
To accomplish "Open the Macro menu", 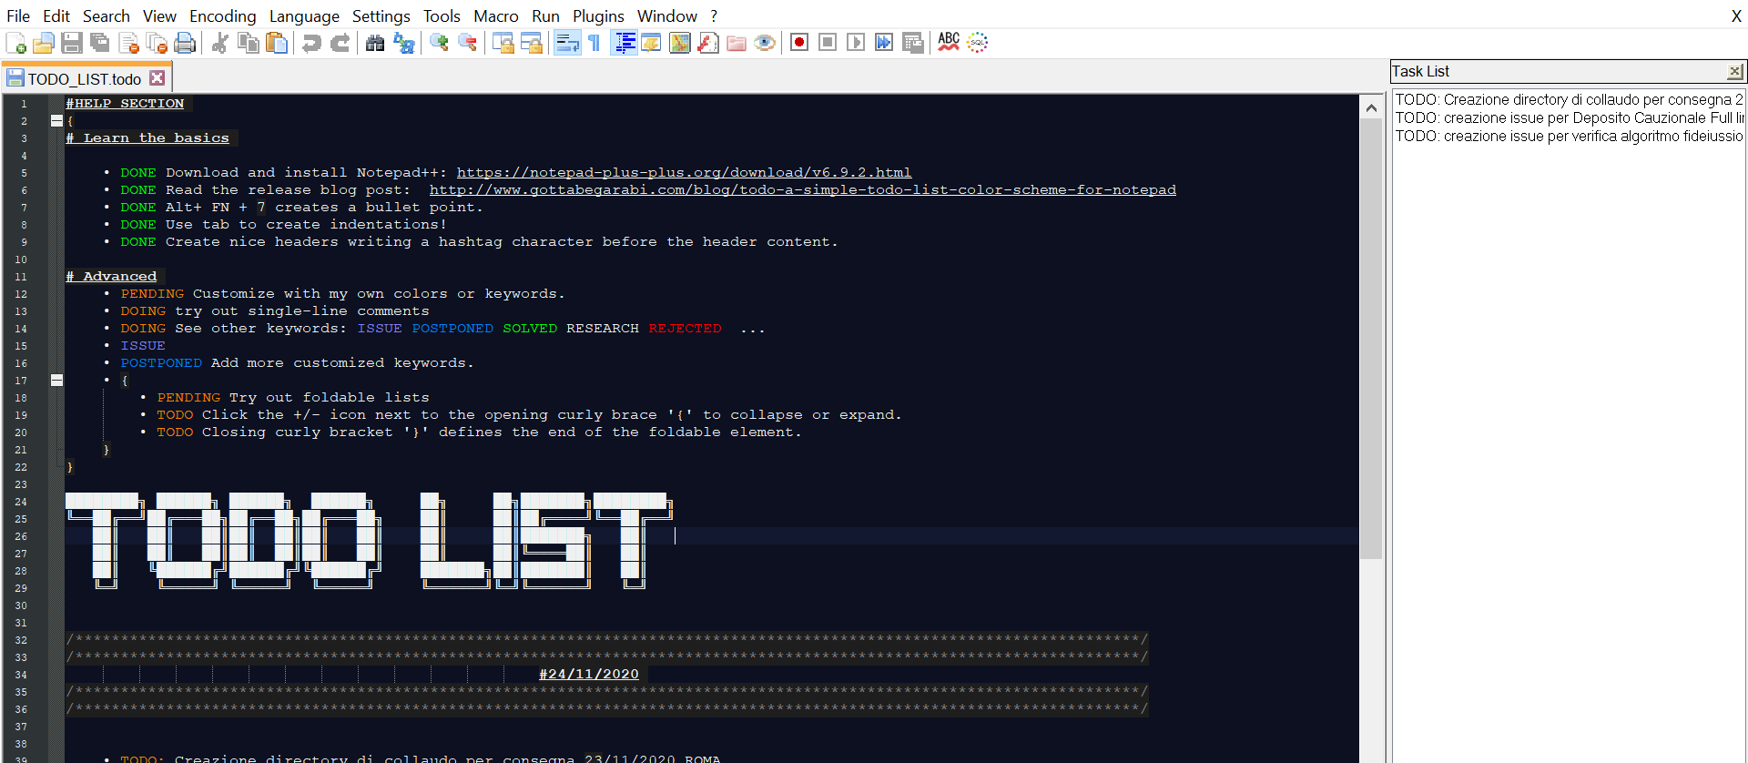I will [x=496, y=15].
